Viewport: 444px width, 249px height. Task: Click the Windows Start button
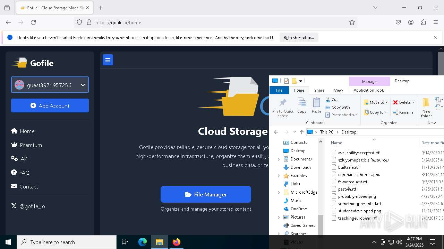8,242
